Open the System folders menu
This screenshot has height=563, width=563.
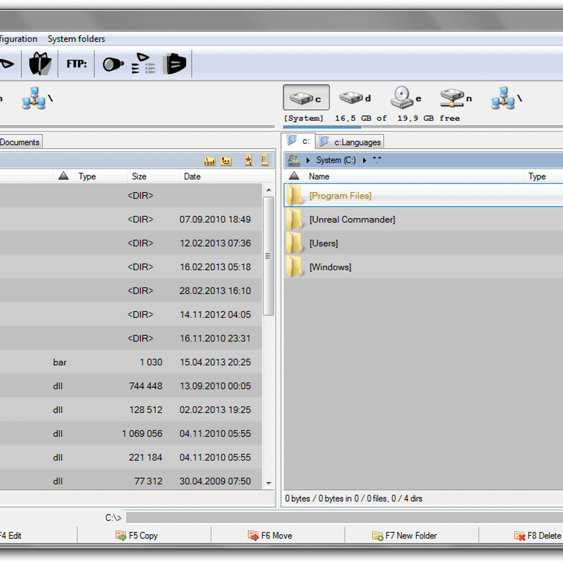76,39
